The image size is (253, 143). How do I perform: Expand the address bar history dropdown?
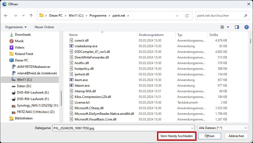click(177, 16)
